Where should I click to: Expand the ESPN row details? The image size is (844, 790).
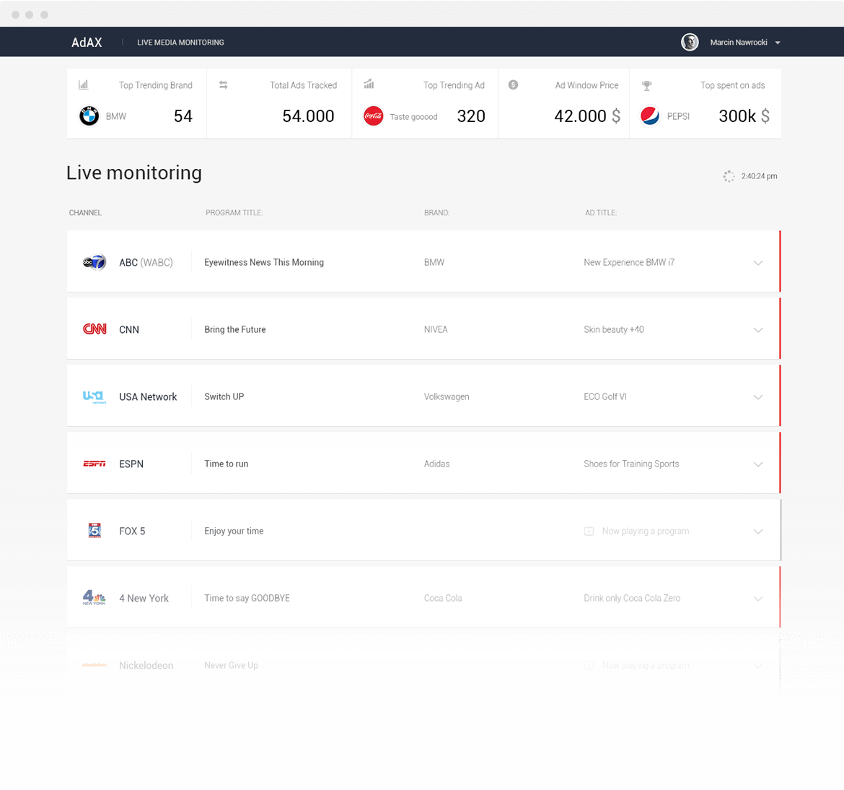tap(758, 464)
